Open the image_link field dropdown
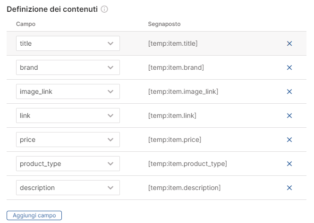The image size is (314, 223). [68, 91]
